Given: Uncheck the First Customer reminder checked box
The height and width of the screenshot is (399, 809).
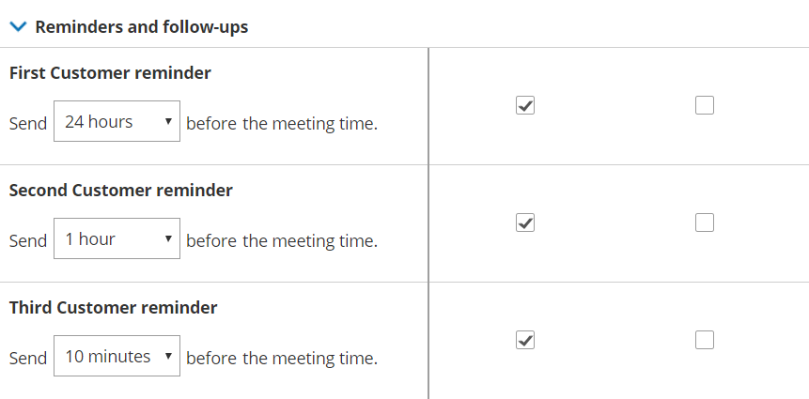Looking at the screenshot, I should 526,105.
